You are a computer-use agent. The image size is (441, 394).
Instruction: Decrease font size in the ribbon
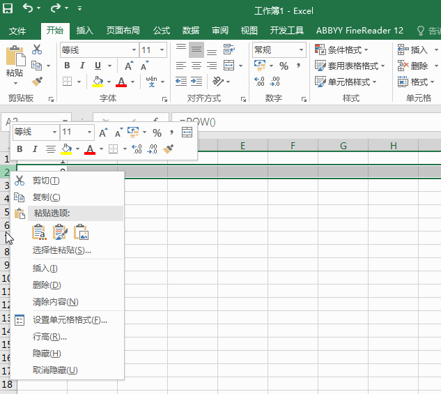(145, 66)
